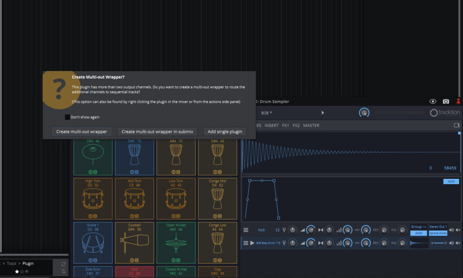
Task: Switch to the FX1 tab
Action: pyautogui.click(x=286, y=125)
